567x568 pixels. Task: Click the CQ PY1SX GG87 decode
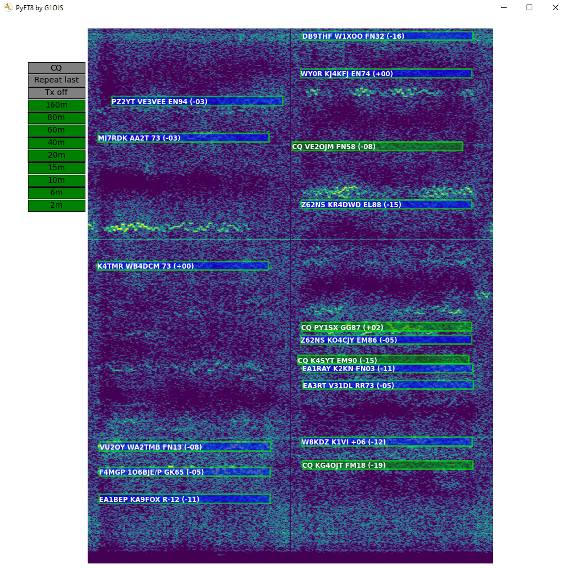coord(386,327)
